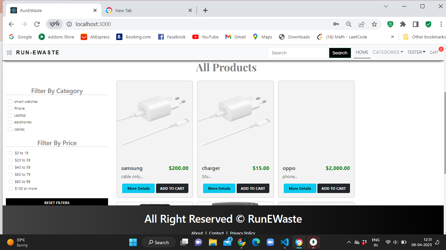Check the Laptop category filter
Viewport: 446px width, 250px height.
click(x=10, y=115)
